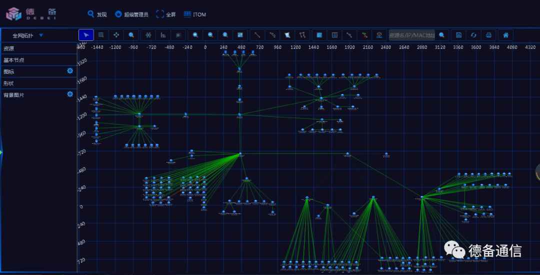
Task: Apply the tree hierarchy layout
Action: pos(163,35)
